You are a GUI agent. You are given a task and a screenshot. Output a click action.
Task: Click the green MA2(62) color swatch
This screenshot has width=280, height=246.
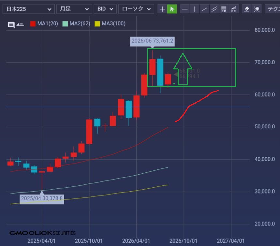[x=65, y=24]
